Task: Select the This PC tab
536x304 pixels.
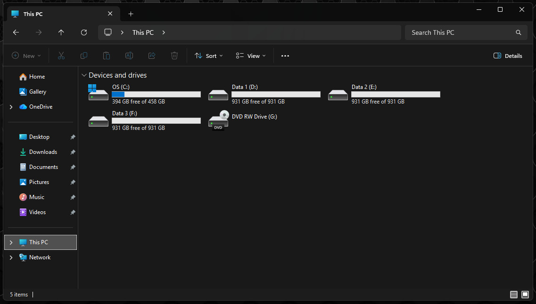Action: [64, 14]
